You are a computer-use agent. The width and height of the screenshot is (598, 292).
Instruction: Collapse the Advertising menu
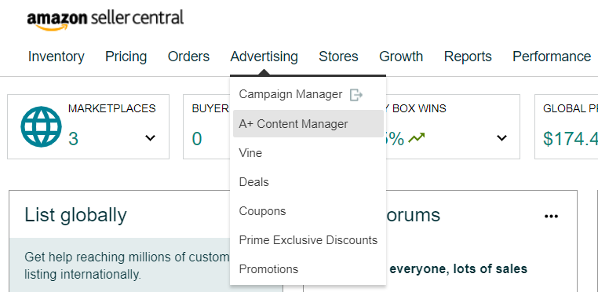coord(264,57)
